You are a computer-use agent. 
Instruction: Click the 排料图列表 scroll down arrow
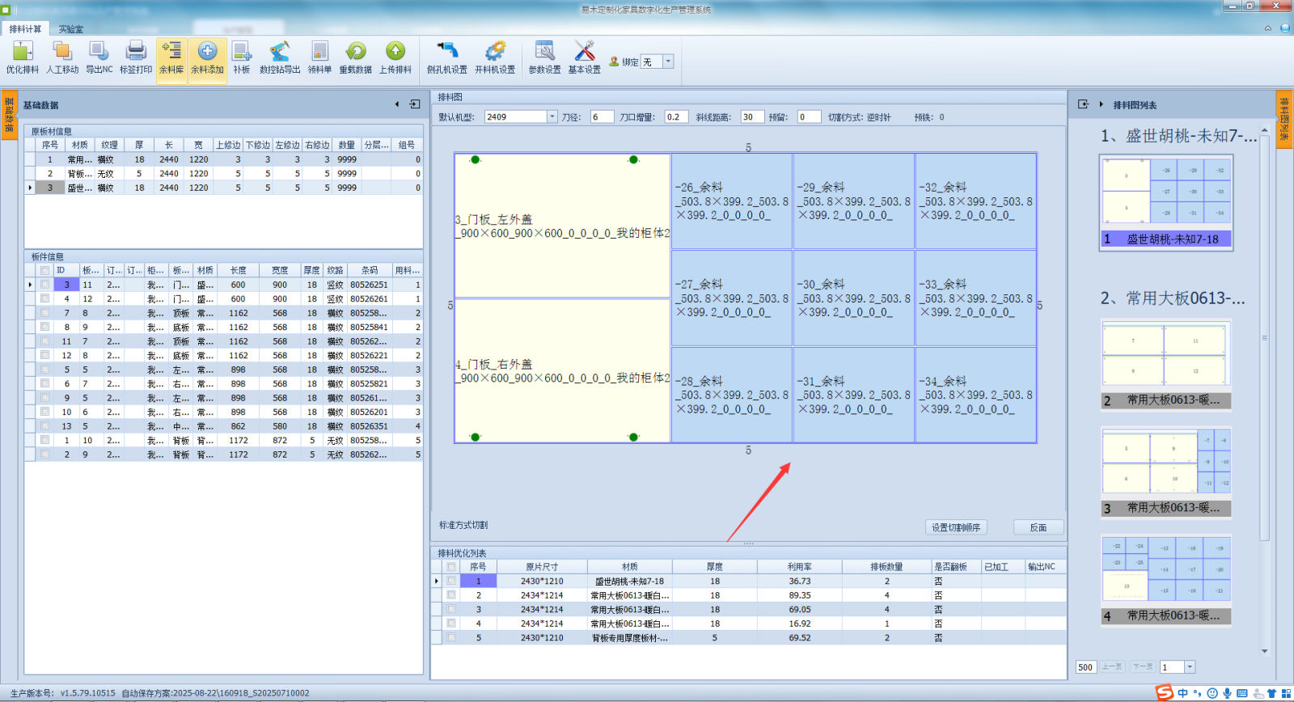coord(1265,651)
